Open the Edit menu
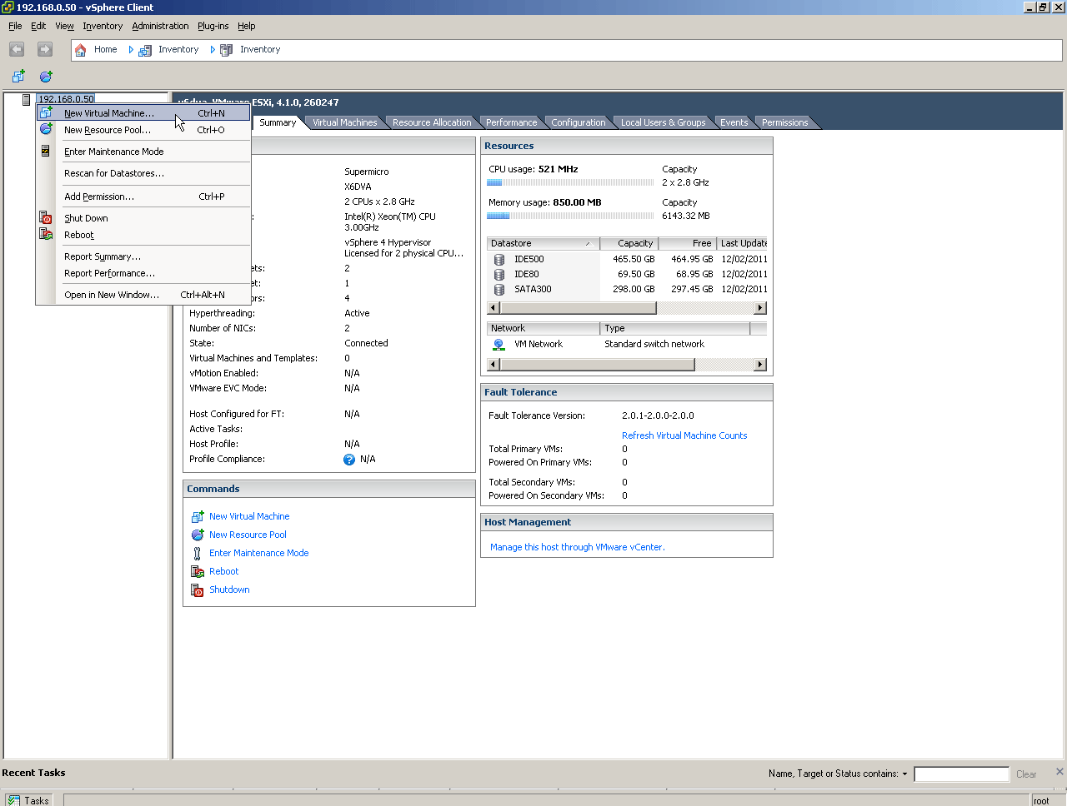The image size is (1067, 806). click(38, 27)
